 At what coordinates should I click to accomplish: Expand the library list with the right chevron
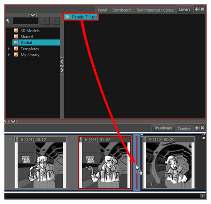(62, 70)
